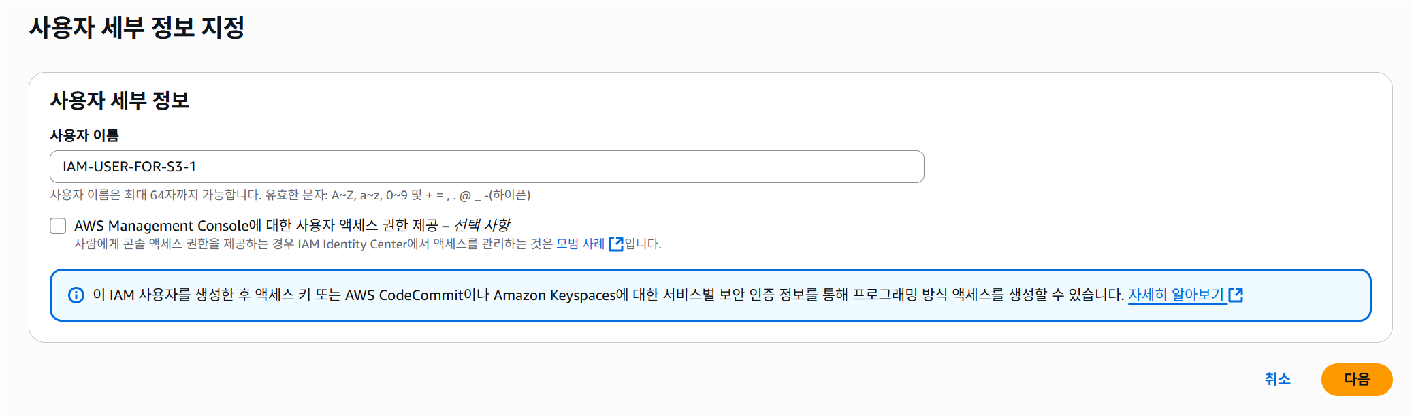Enable AWS Management Console access checkbox
Screen dimensions: 1414x417
(x=58, y=226)
